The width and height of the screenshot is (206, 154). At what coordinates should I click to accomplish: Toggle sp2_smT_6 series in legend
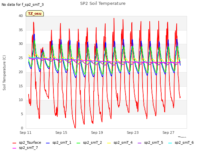click(181, 142)
